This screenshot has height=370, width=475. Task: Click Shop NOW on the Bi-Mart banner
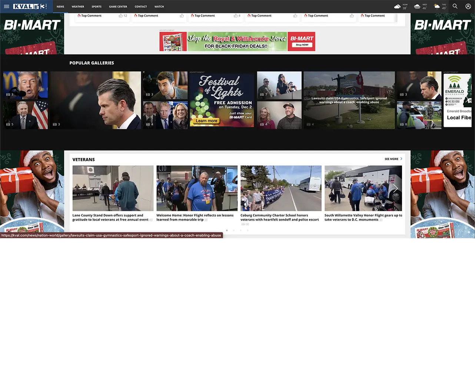click(x=302, y=45)
